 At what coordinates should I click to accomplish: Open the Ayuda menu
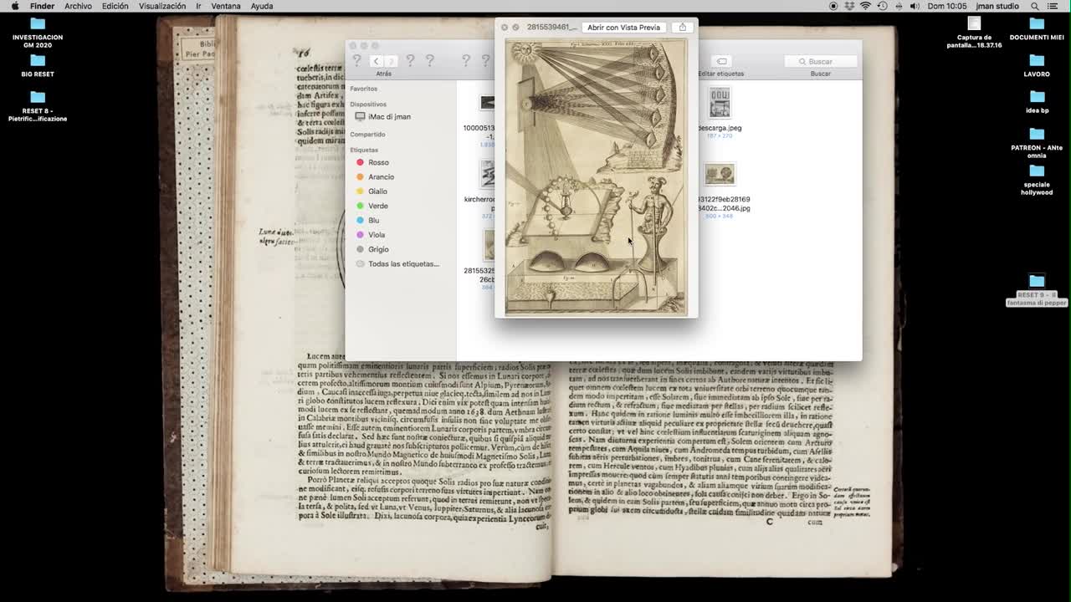(262, 6)
